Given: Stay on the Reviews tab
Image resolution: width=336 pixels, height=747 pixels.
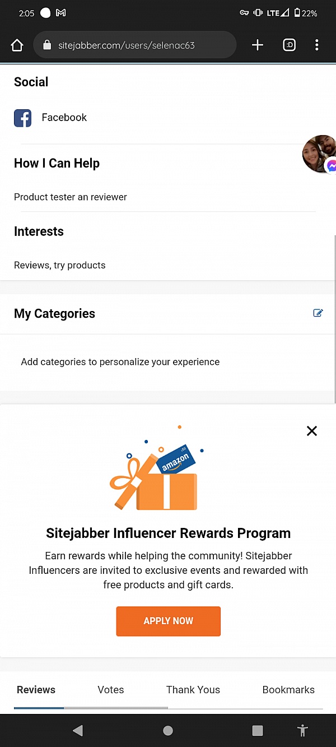Looking at the screenshot, I should click(x=36, y=690).
